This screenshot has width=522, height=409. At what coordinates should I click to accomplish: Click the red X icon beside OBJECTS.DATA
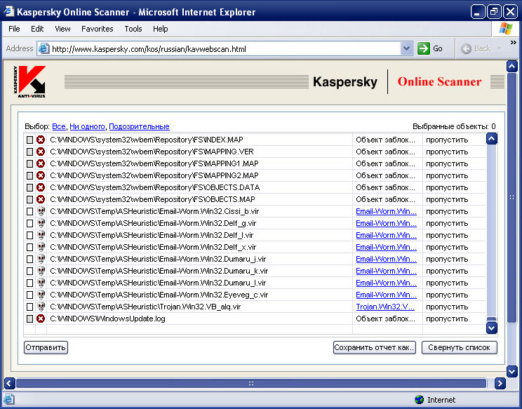(x=41, y=188)
